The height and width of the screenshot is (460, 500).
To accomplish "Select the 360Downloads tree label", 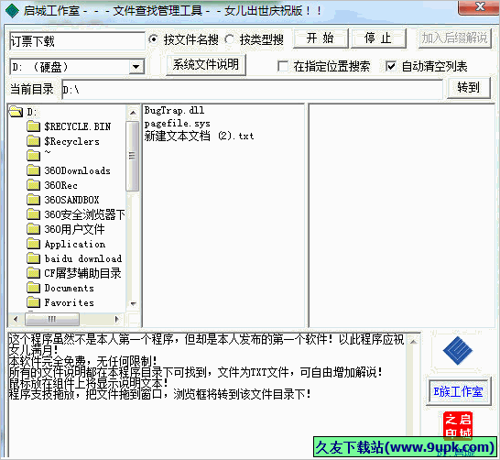I will (78, 170).
